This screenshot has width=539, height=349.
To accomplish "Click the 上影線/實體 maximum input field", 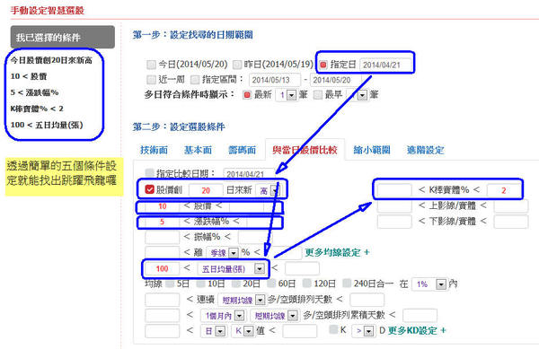I will pyautogui.click(x=511, y=205).
